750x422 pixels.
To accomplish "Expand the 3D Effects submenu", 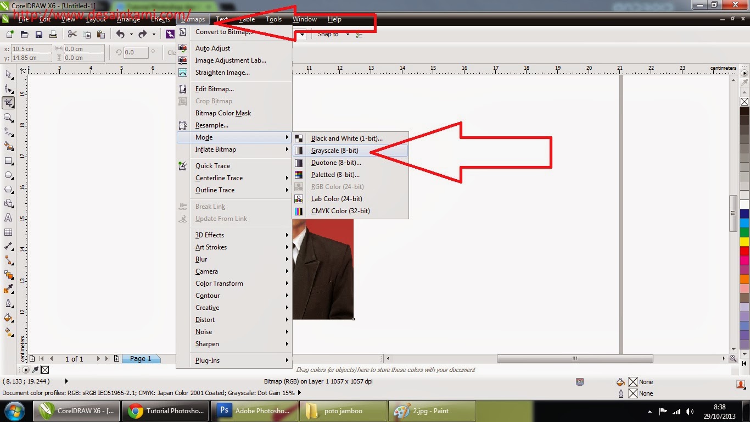I will pyautogui.click(x=234, y=235).
